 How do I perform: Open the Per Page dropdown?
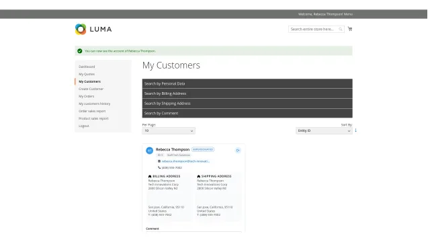tap(169, 131)
